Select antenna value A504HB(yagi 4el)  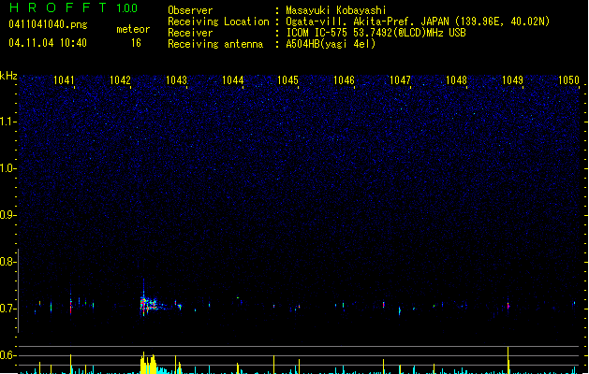click(x=331, y=44)
